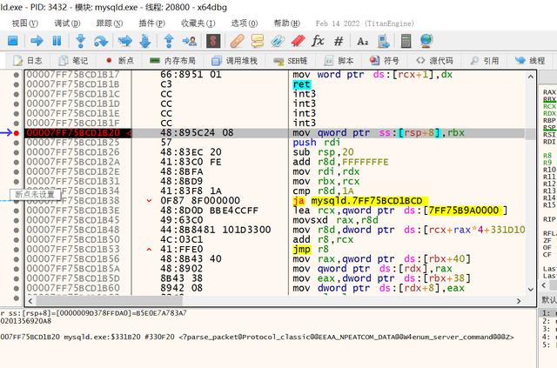Open the 收藏夹 menu

[198, 23]
